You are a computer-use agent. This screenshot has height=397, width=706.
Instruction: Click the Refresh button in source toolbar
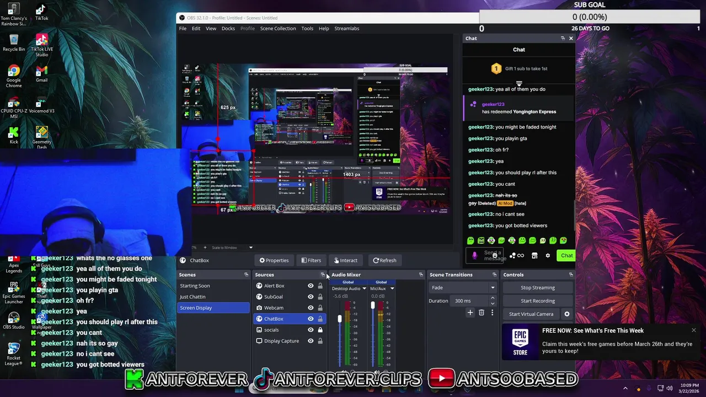click(384, 260)
